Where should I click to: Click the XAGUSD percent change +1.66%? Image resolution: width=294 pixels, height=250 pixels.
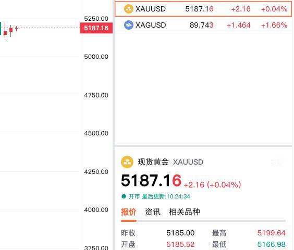274,25
